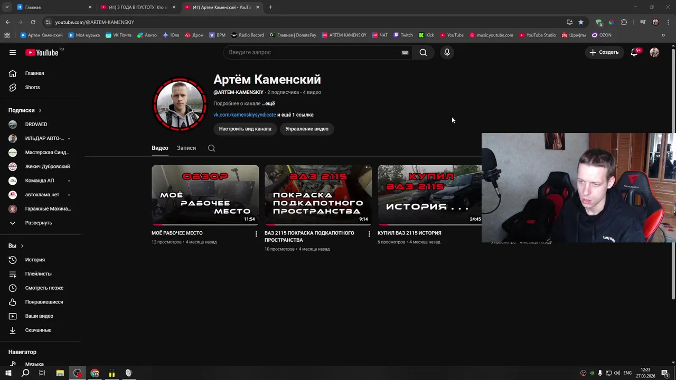
Task: Open ПОКРАСКА ПОДКАПОТНОГО ПРОСТРАНСТВА video thumbnail
Action: [x=318, y=195]
